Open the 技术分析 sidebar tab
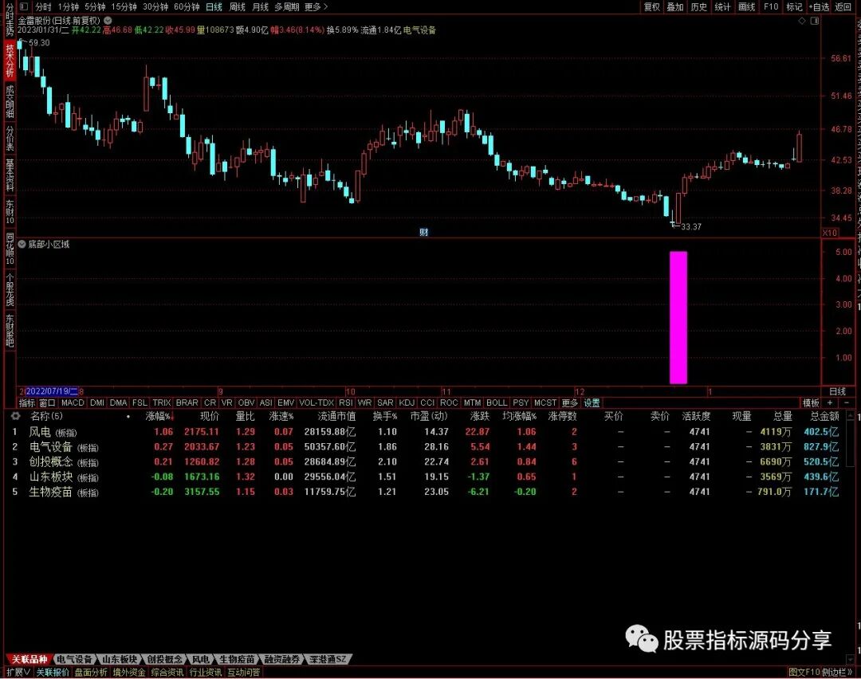Screen dimensions: 861x679 [10, 60]
